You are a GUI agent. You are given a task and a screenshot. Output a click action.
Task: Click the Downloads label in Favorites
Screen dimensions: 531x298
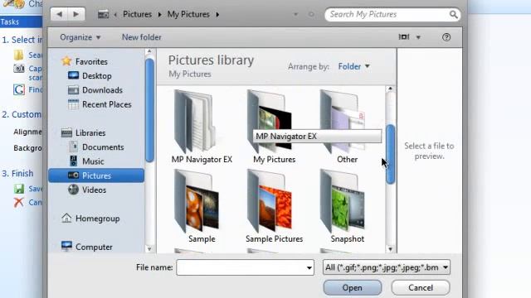coord(102,90)
